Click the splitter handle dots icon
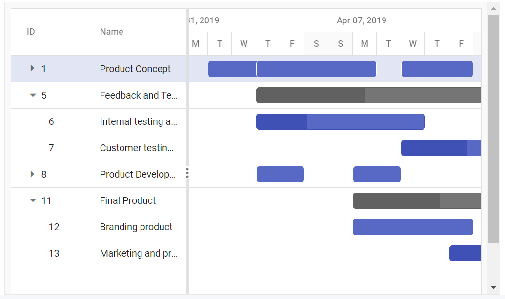The image size is (505, 299). click(x=187, y=173)
